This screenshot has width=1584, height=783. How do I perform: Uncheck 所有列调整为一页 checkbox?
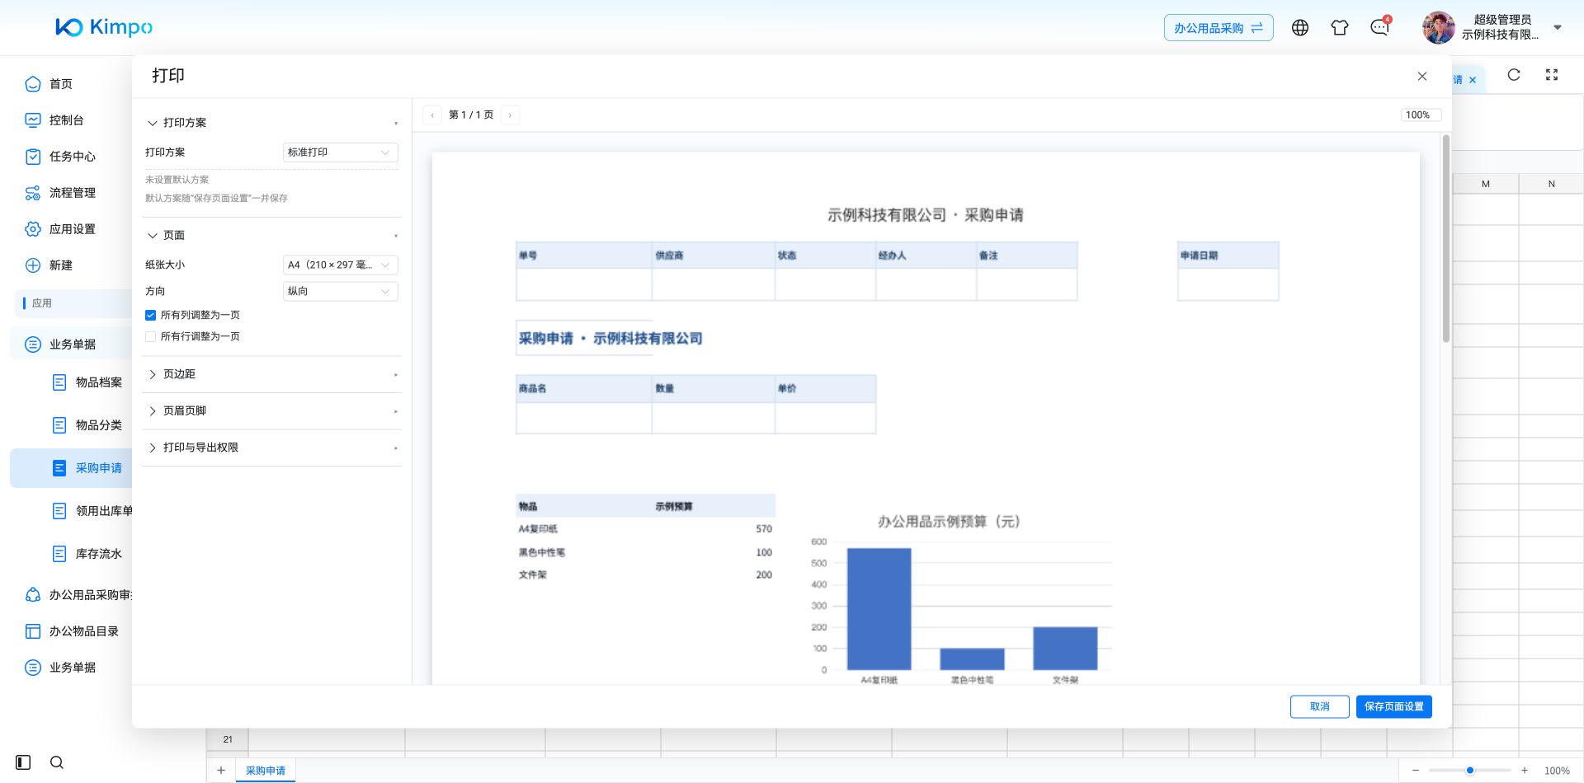(150, 315)
